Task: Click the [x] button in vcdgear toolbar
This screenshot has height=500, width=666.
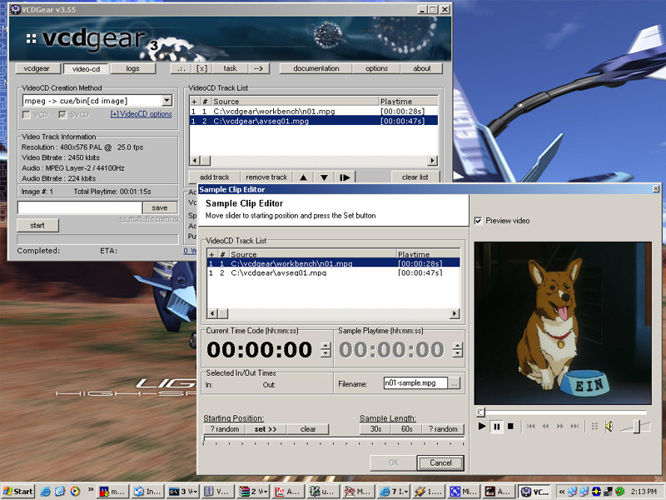Action: [202, 68]
